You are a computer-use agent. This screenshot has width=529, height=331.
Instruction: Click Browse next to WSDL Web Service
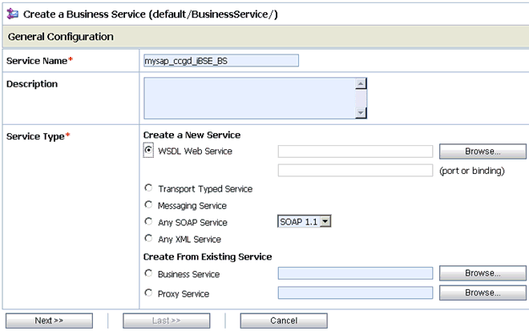(x=483, y=151)
